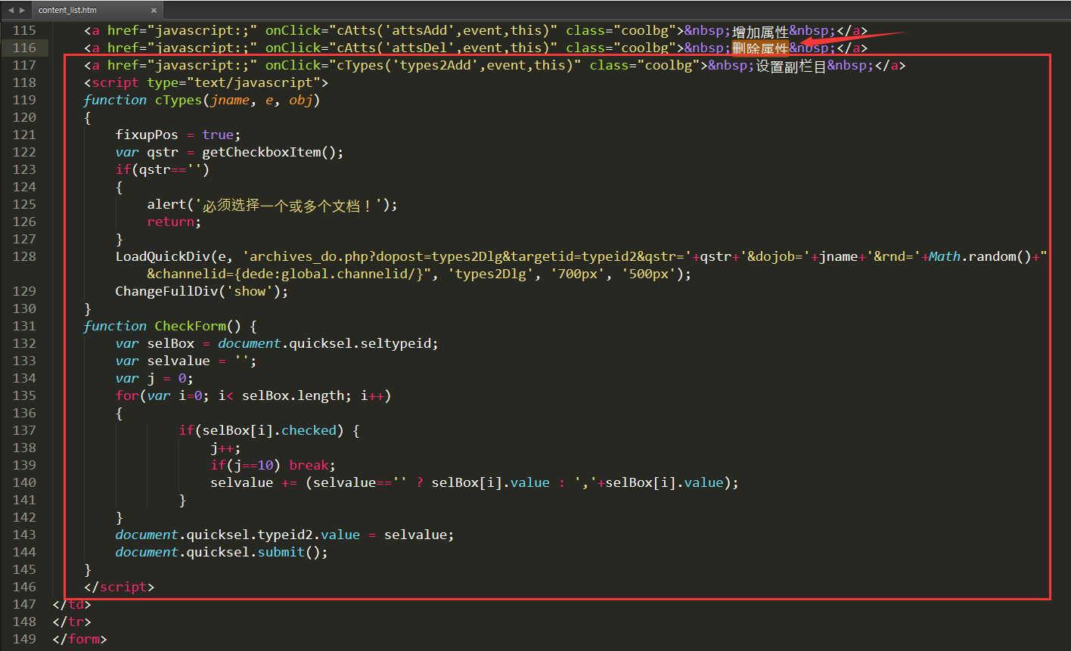Click line number 117 in the gutter
Screen dimensions: 1071x651
tap(24, 66)
